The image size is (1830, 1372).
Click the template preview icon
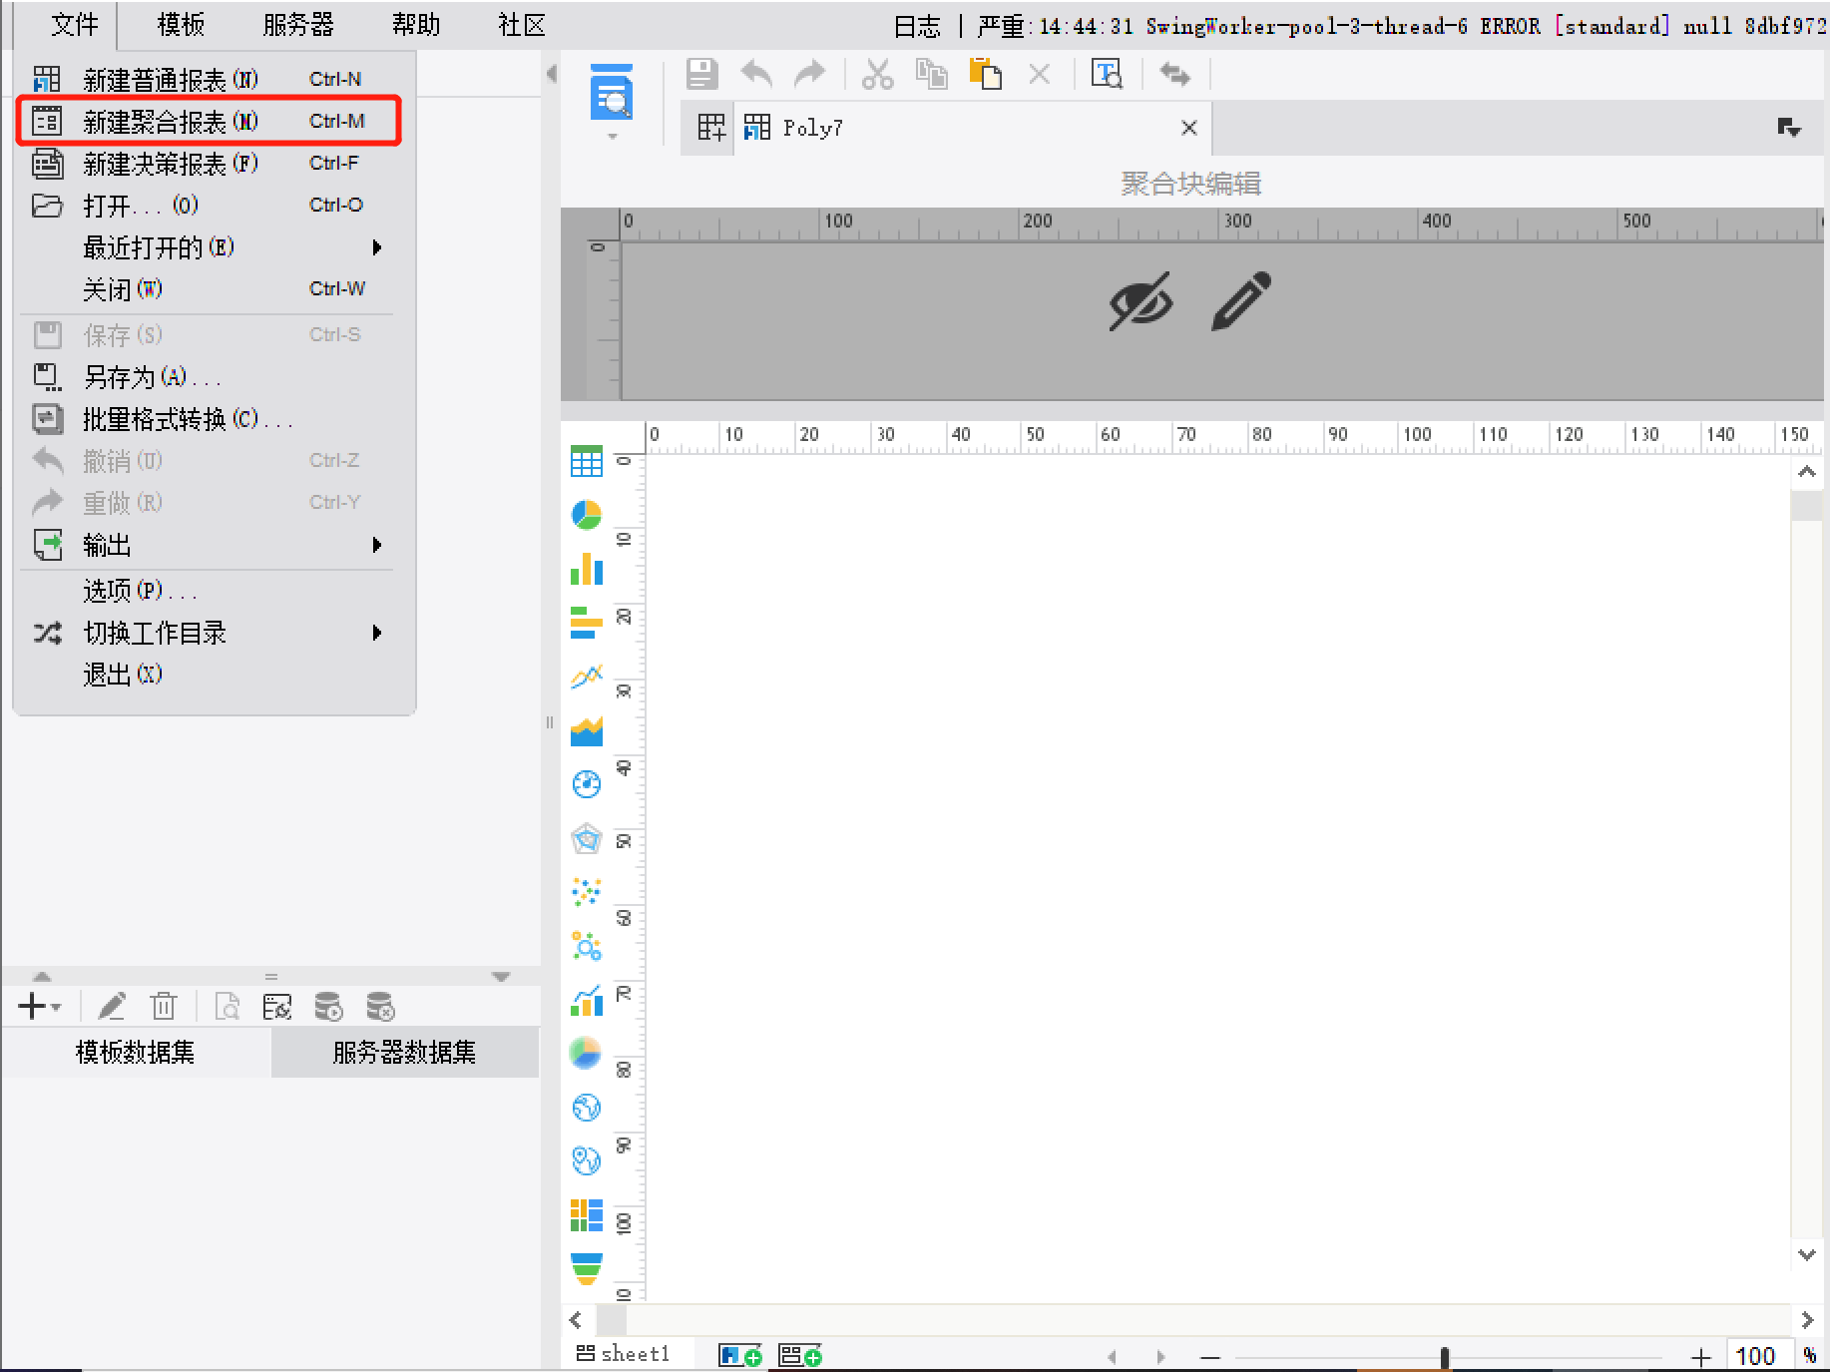612,93
